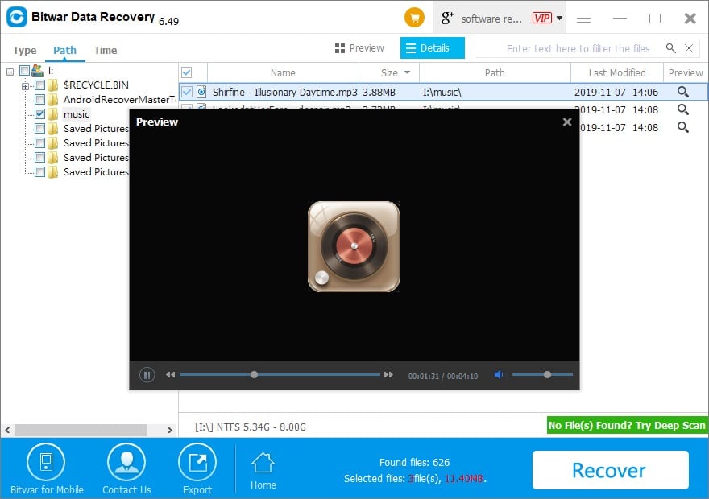The height and width of the screenshot is (499, 709).
Task: Click the software re... account name
Action: pyautogui.click(x=491, y=19)
